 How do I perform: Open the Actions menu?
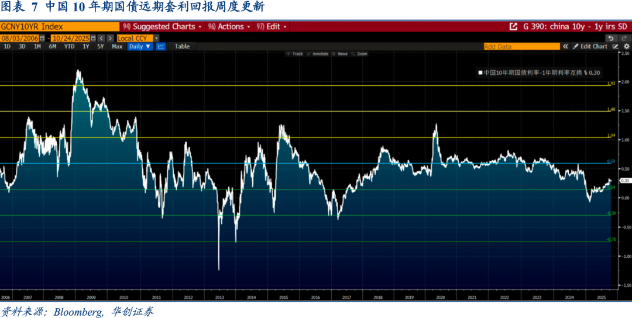pos(229,26)
